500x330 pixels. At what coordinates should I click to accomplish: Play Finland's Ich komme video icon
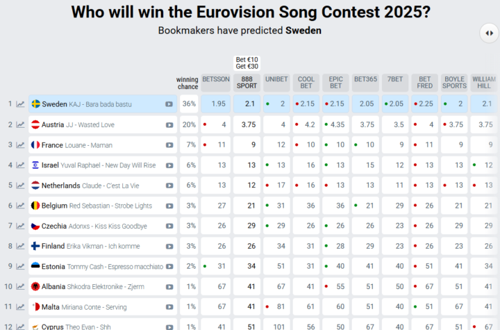click(169, 247)
